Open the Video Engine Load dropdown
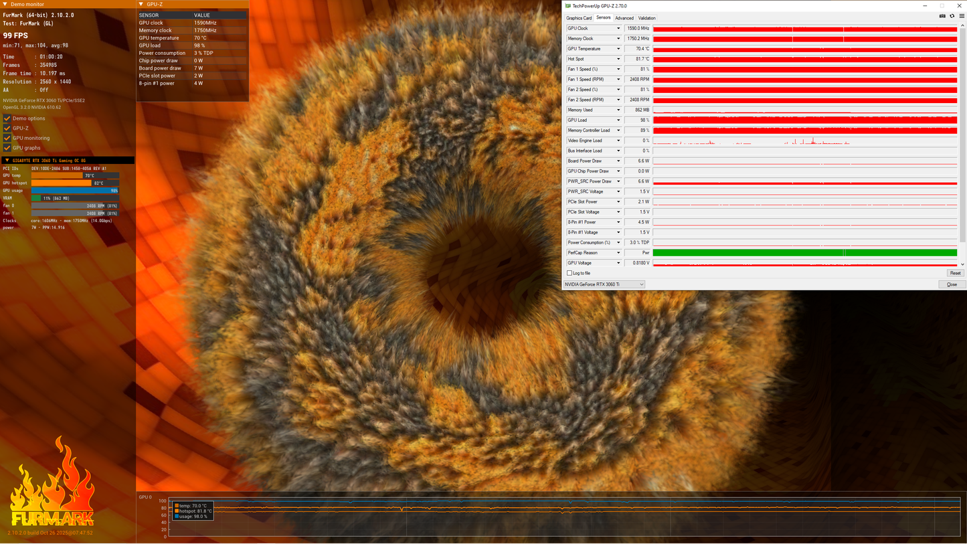The height and width of the screenshot is (544, 967). pos(618,141)
